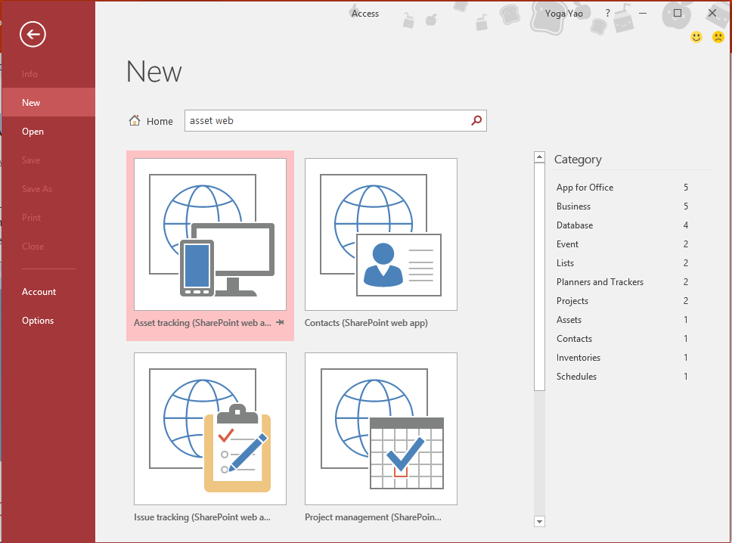The image size is (732, 543).
Task: Pin the Asset tracking template
Action: (x=280, y=322)
